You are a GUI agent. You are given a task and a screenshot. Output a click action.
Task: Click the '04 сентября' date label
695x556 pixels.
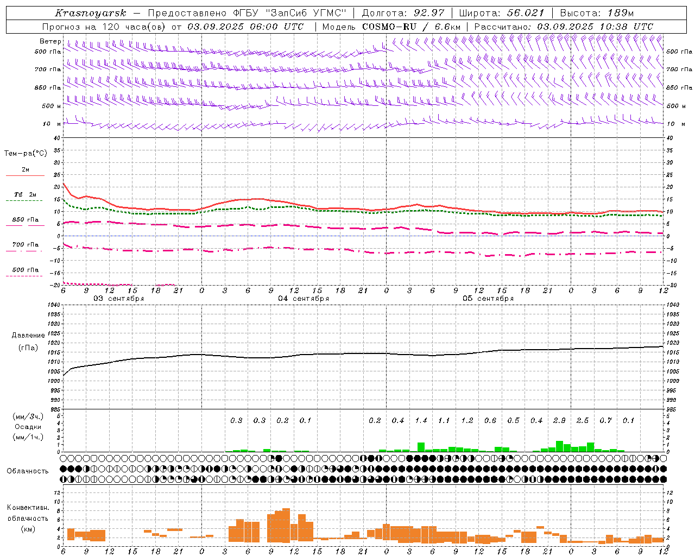(x=304, y=299)
